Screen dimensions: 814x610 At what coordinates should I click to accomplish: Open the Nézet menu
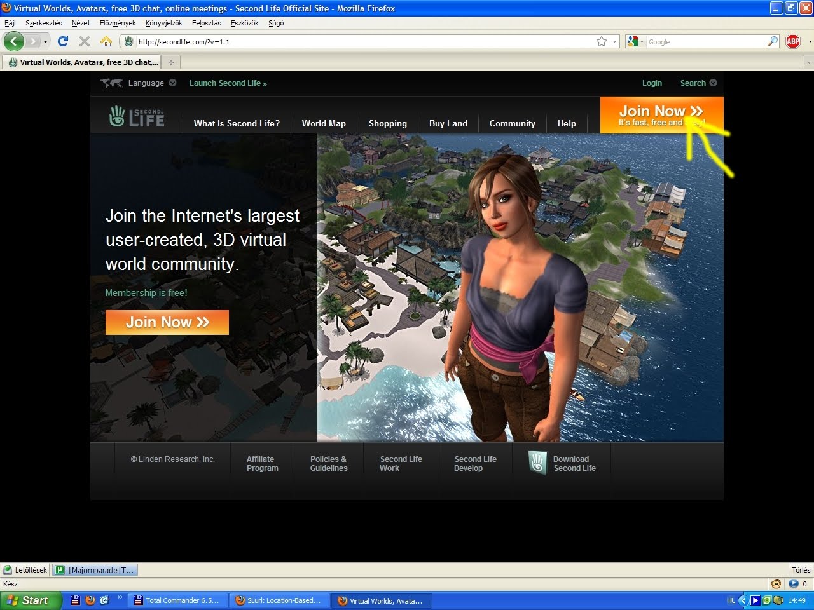tap(81, 23)
